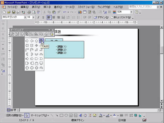Toggle left text alignment
The width and height of the screenshot is (164, 123).
49,17
